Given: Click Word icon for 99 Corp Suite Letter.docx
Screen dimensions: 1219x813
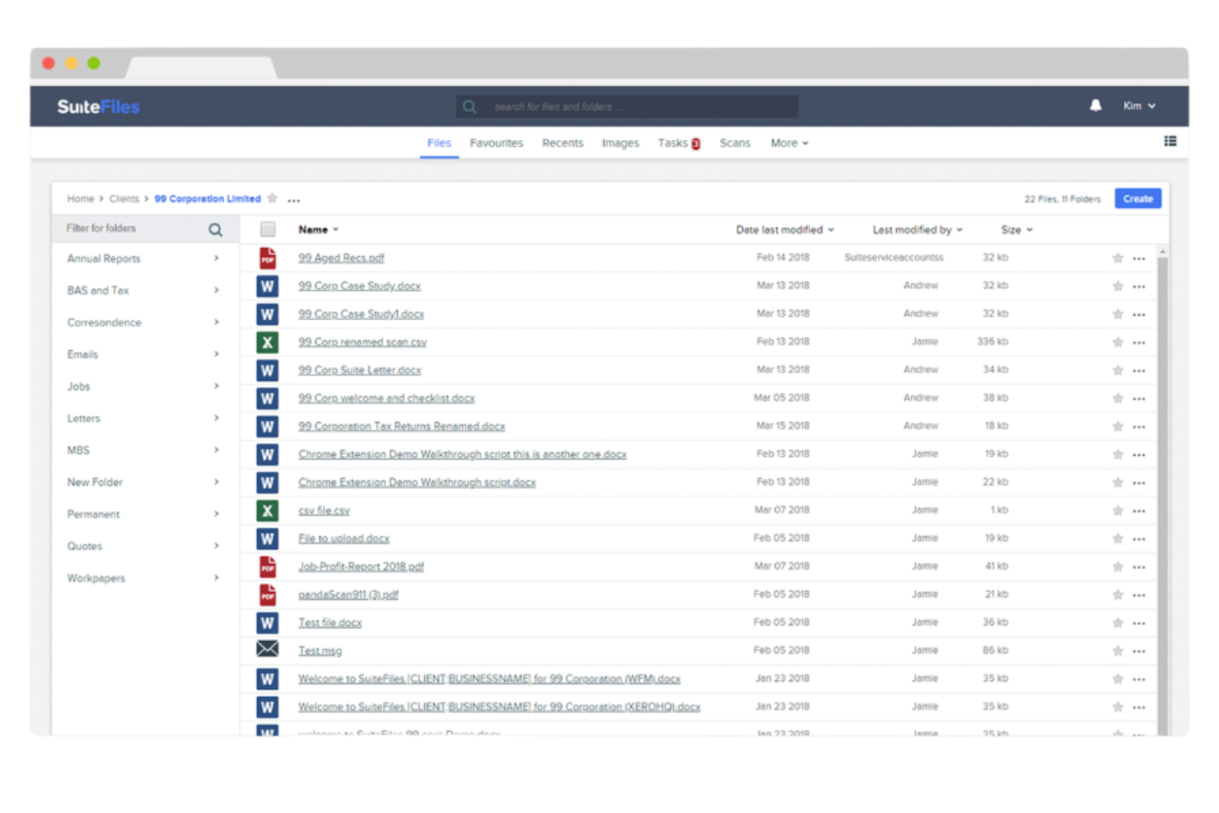Looking at the screenshot, I should coord(267,370).
